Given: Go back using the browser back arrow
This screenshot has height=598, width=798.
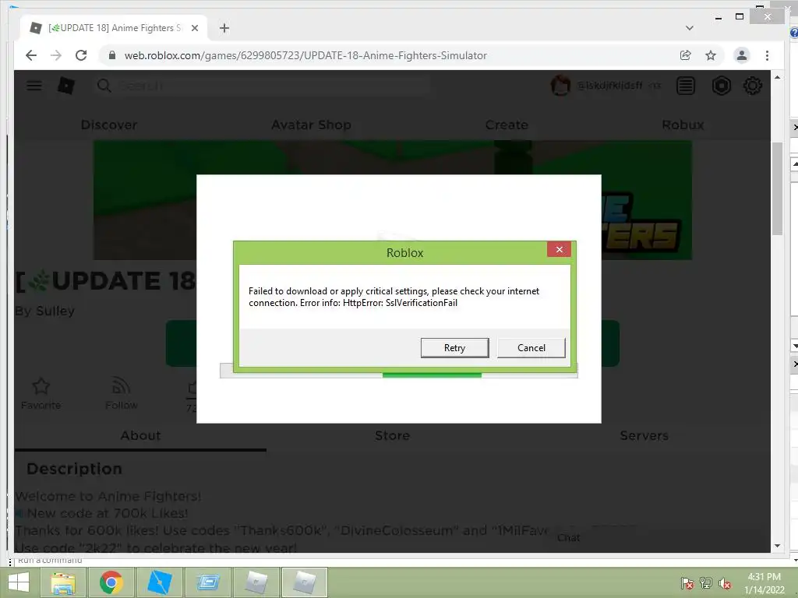Looking at the screenshot, I should (x=31, y=55).
